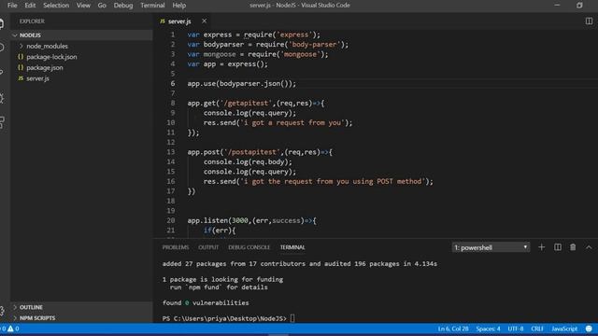This screenshot has height=336, width=598.
Task: Open the Go menu
Action: click(102, 6)
